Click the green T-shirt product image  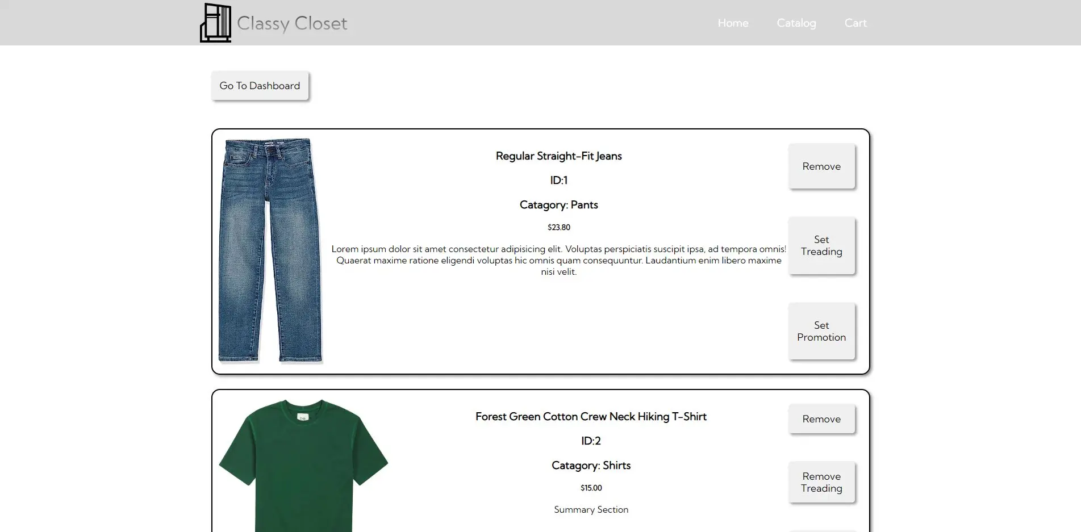(x=303, y=466)
